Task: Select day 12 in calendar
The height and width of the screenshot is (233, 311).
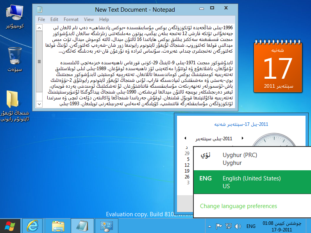Action: [x=187, y=165]
